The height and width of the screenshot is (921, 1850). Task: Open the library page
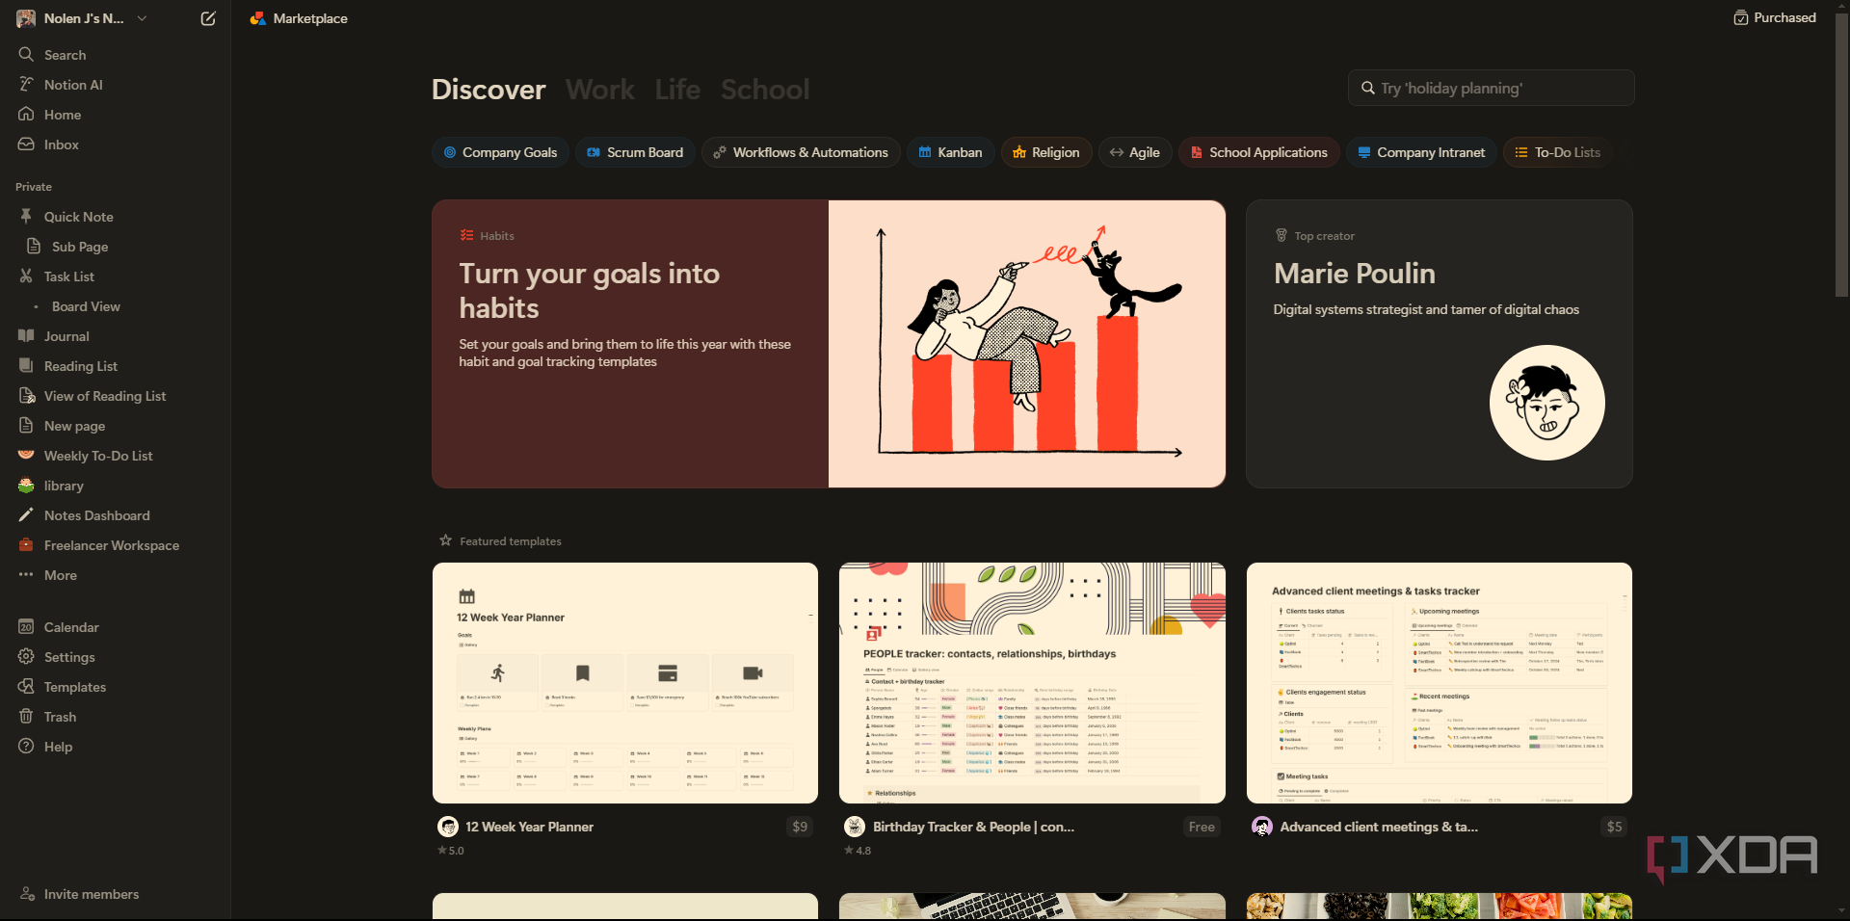tap(116, 486)
